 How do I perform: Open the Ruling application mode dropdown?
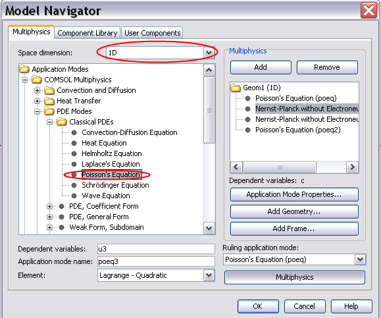point(360,259)
